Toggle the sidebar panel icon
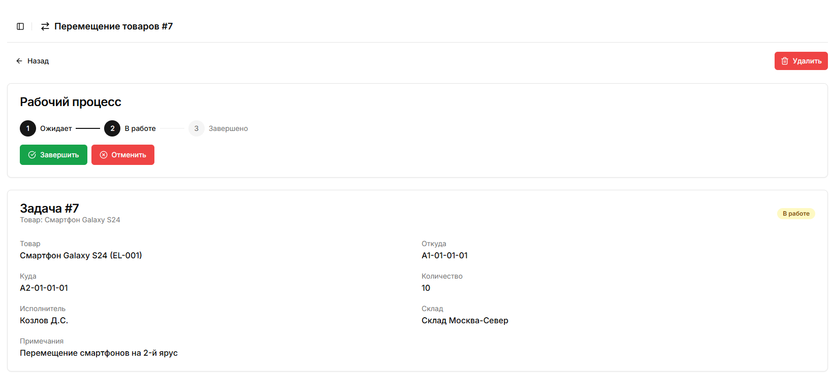The image size is (832, 373). click(20, 26)
